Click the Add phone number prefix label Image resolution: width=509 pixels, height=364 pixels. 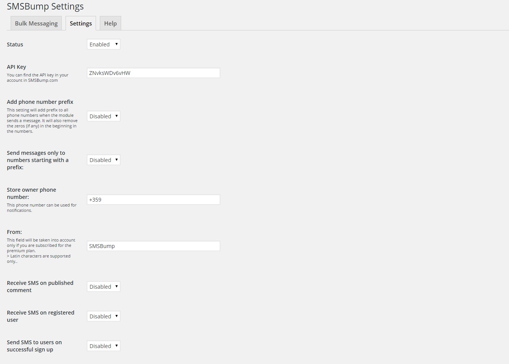click(40, 102)
